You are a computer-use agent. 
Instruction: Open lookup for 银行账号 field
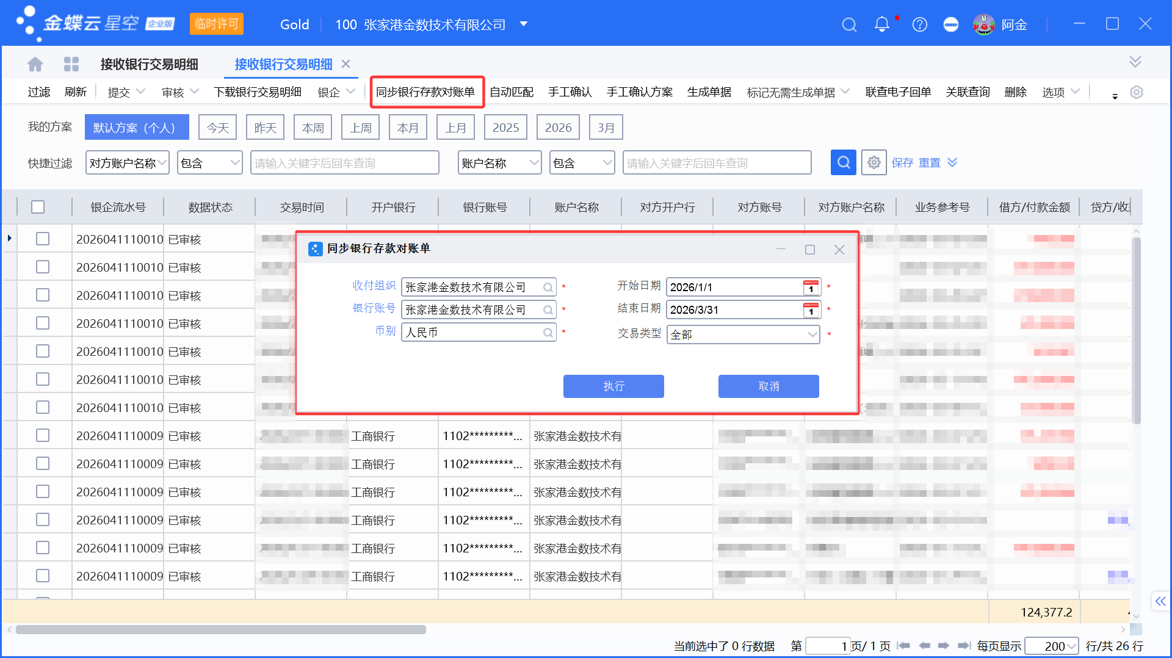(x=548, y=310)
